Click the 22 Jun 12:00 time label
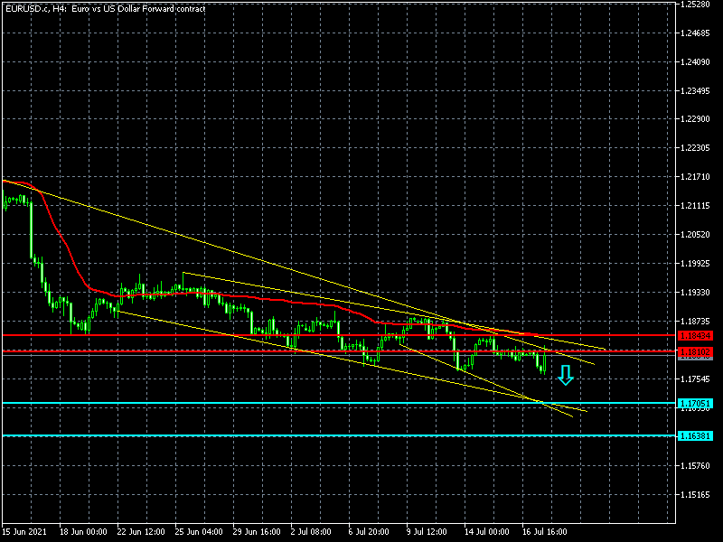The image size is (723, 542). click(139, 532)
